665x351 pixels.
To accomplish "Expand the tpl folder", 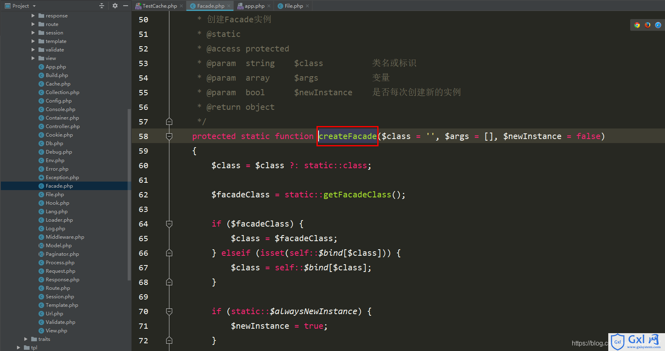I will 19,348.
